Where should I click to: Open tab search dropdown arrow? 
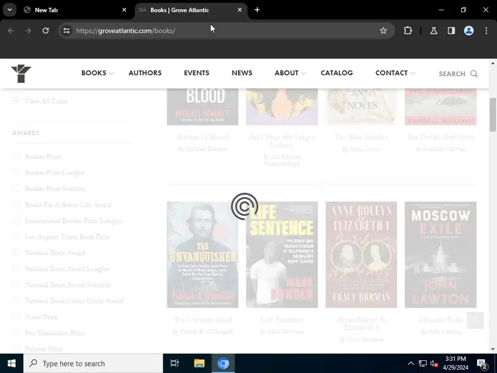pos(10,10)
